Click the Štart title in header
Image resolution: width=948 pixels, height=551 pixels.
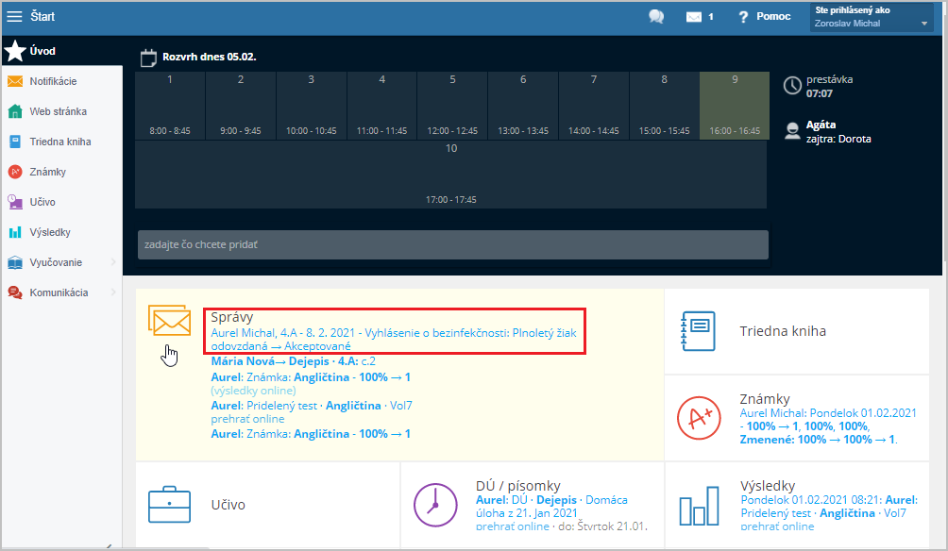coord(42,16)
